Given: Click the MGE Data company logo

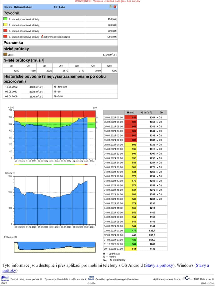Looking at the screenshot, I should [187, 278].
